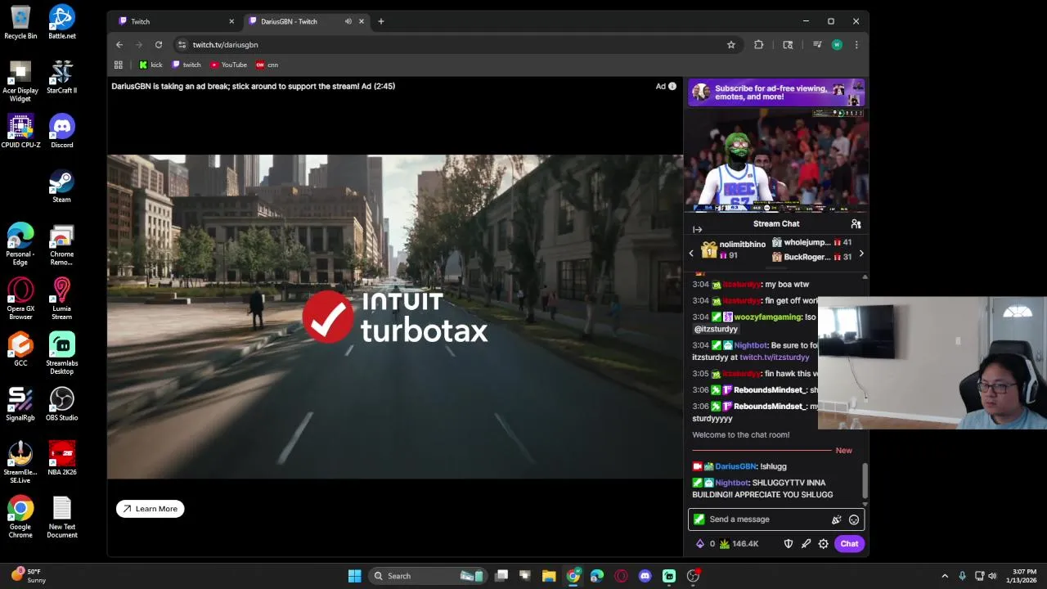Click Learn More ad button

point(150,509)
